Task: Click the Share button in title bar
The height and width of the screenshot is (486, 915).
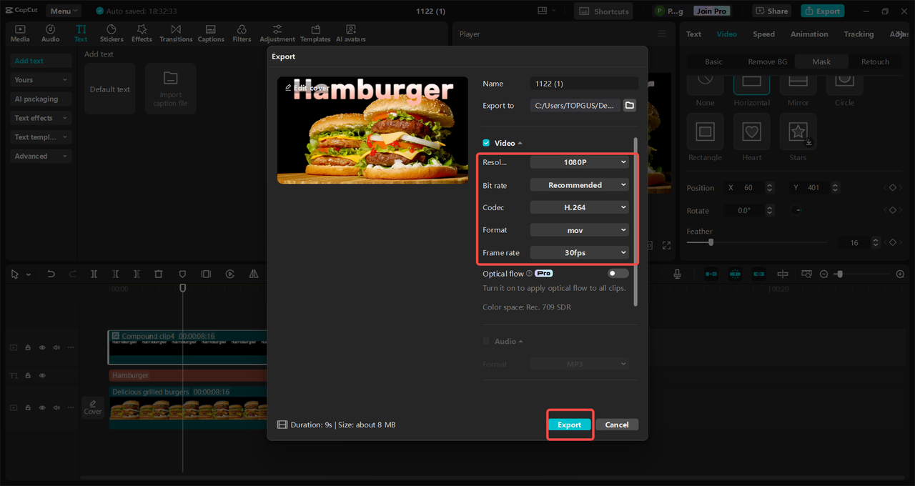Action: coord(771,11)
